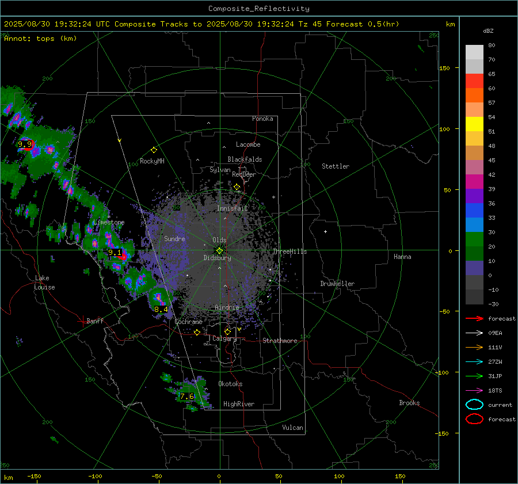Image resolution: width=518 pixels, height=484 pixels.
Task: Click the yellow diamond marker above RedDeer
Action: pyautogui.click(x=237, y=187)
